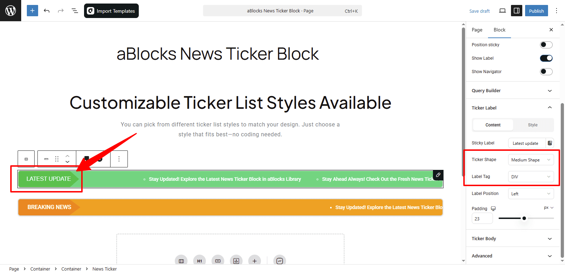Select the parent container block button

(26, 159)
